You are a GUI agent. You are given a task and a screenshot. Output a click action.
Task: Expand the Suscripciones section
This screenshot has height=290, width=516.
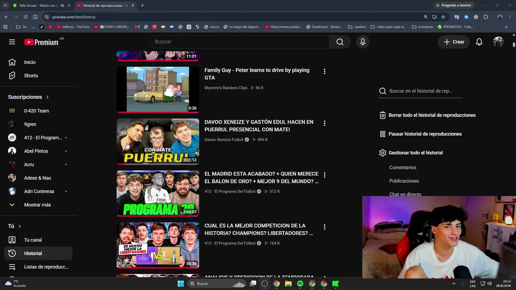[29, 97]
